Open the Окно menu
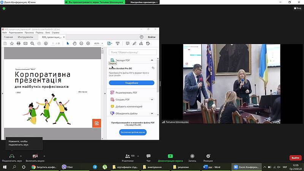The height and width of the screenshot is (171, 304). click(48, 33)
